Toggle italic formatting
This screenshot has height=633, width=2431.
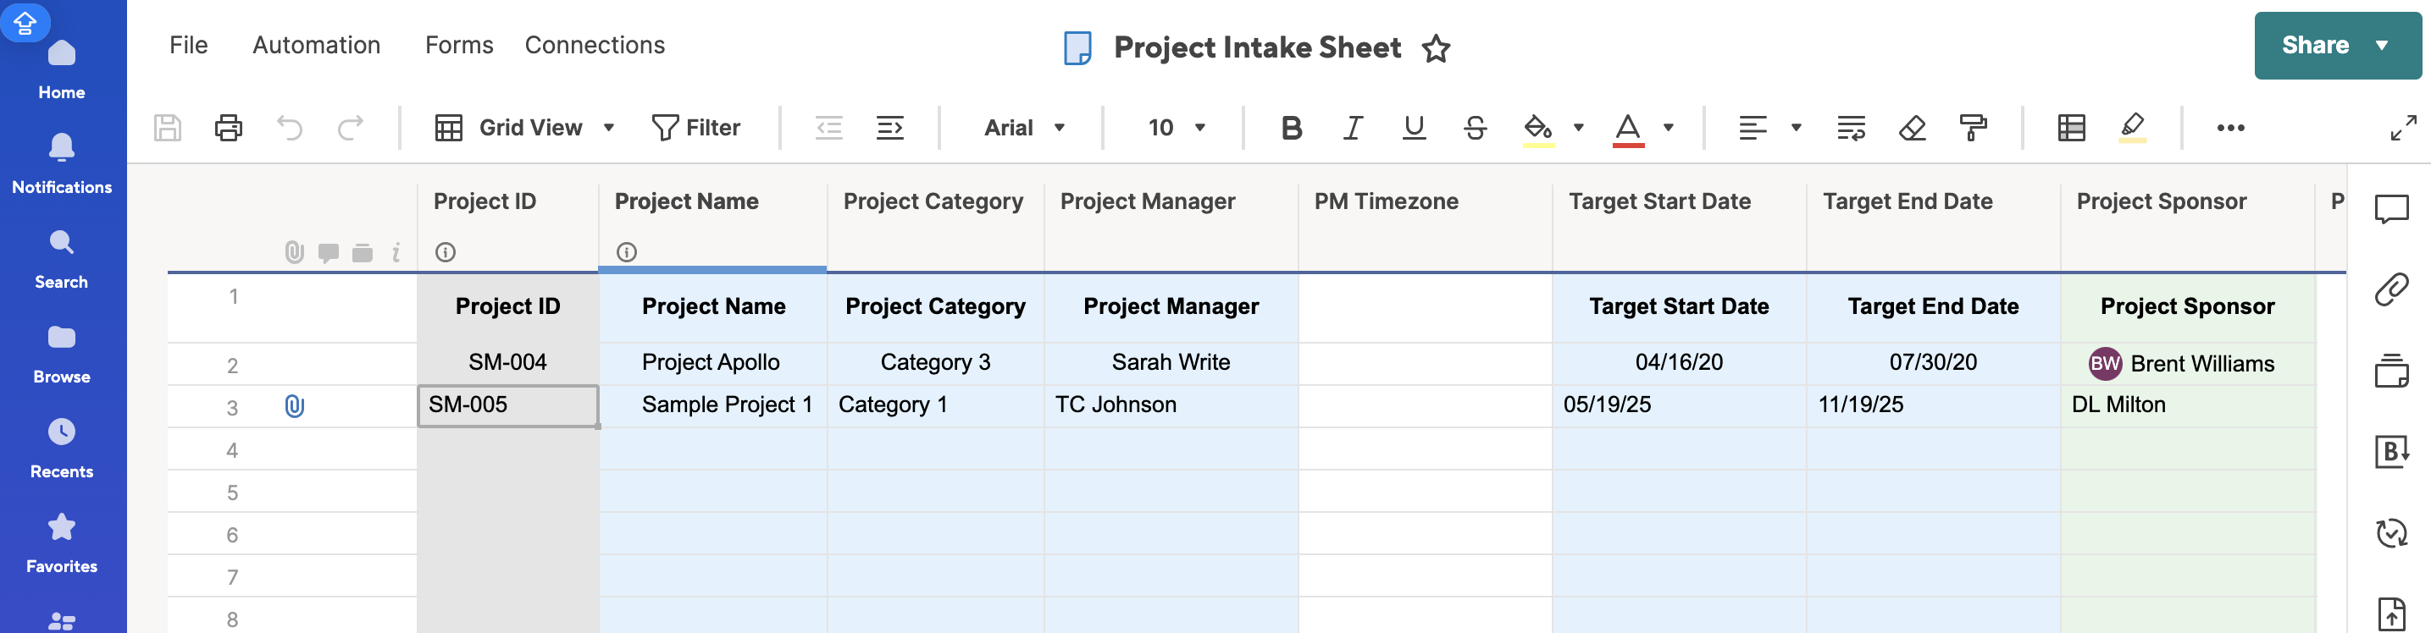click(1353, 127)
